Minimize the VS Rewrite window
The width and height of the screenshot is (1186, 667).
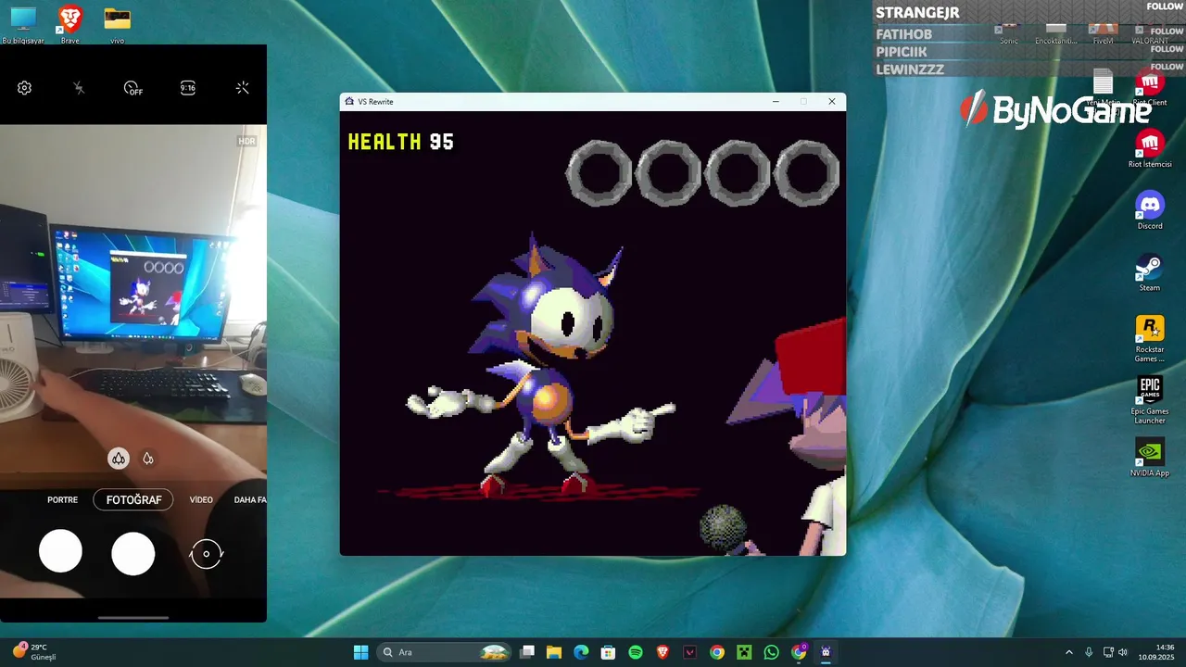tap(776, 102)
